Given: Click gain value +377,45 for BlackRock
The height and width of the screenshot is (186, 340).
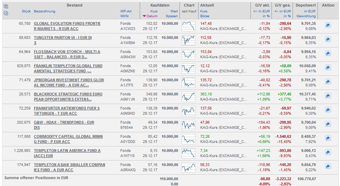Looking at the screenshot, I should 284,94.
